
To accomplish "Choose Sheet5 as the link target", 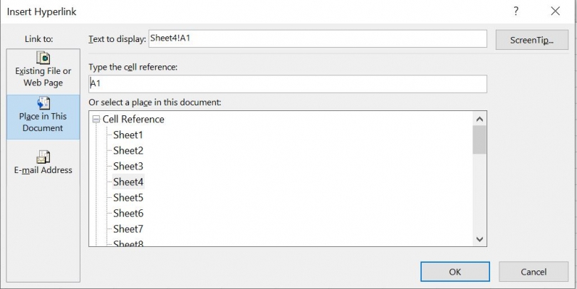I will pos(128,198).
